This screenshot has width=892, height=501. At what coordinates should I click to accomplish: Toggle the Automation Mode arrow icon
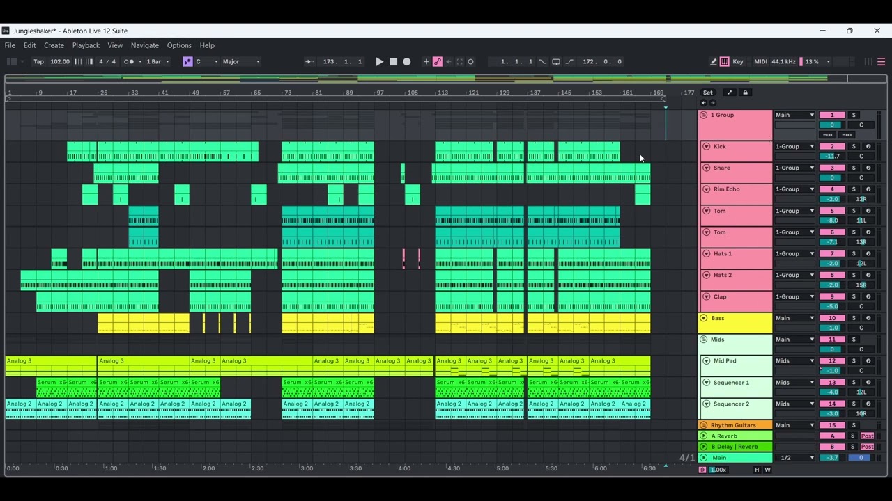730,93
